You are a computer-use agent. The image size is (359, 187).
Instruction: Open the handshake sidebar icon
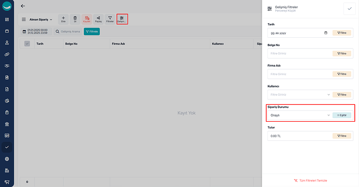point(7,66)
